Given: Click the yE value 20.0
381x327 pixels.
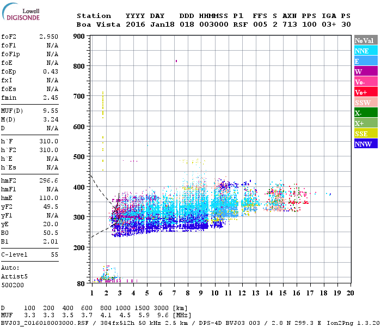Looking at the screenshot, I should tap(51, 225).
